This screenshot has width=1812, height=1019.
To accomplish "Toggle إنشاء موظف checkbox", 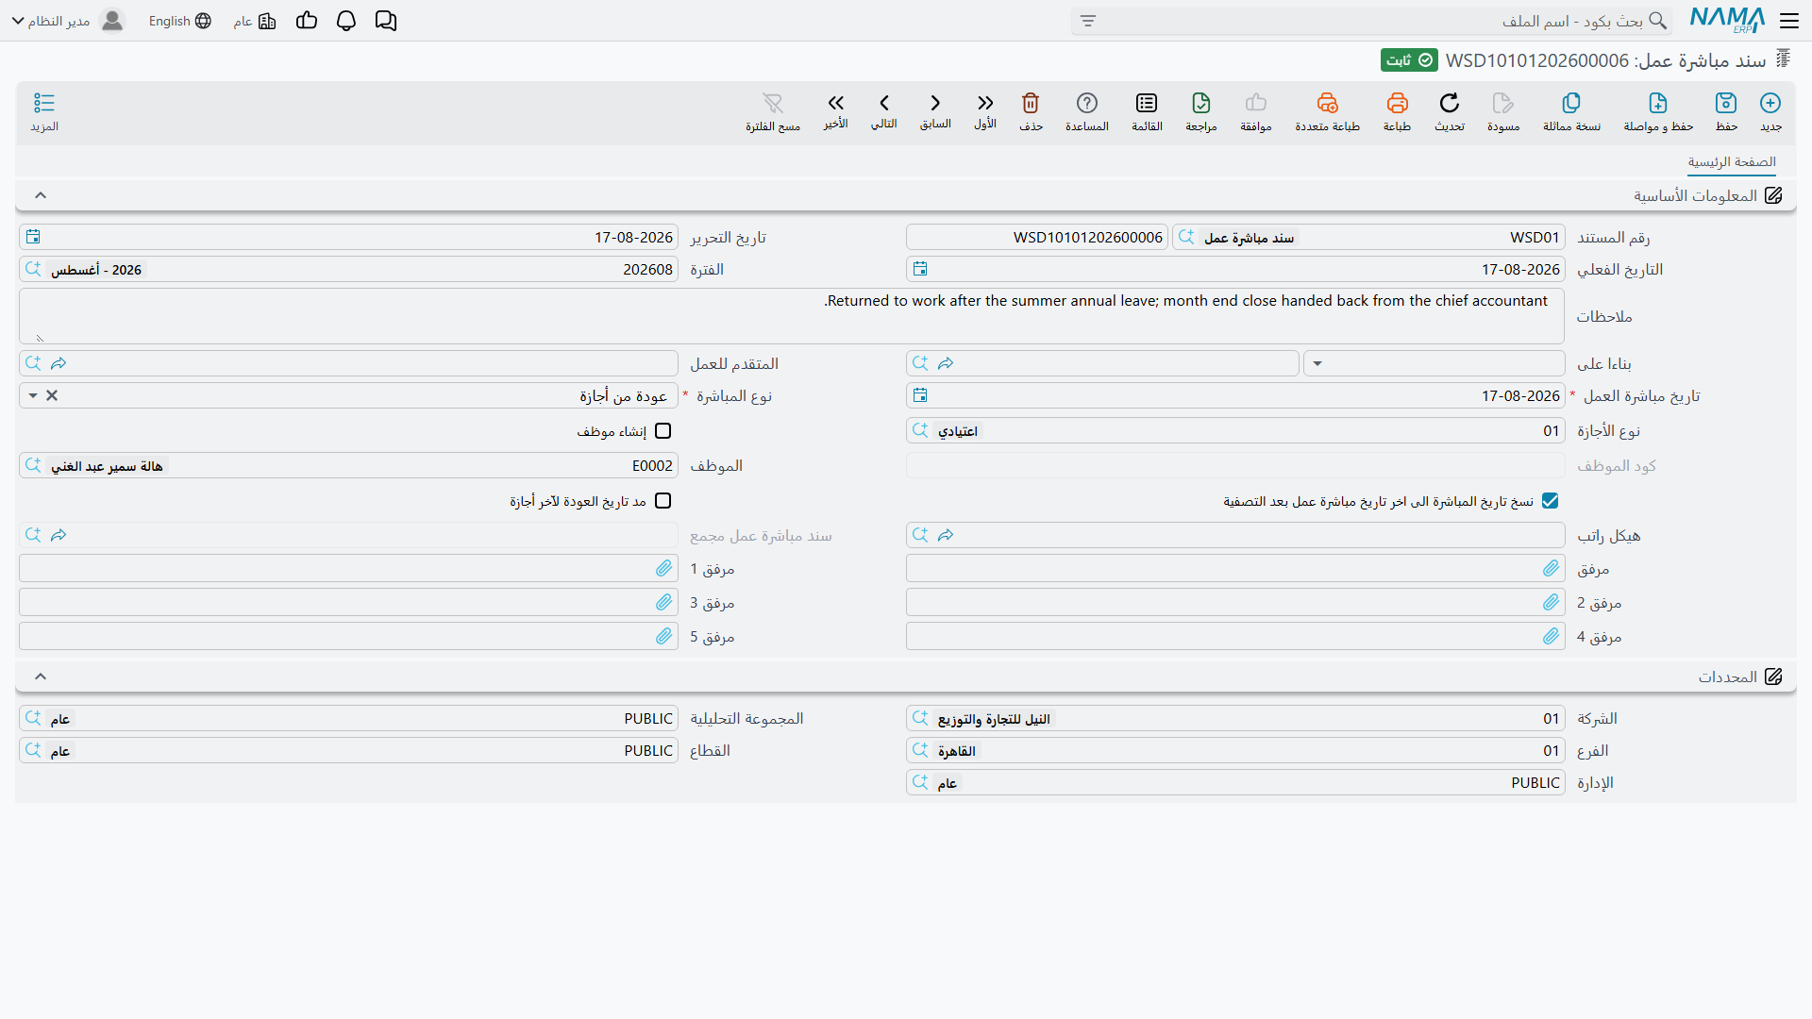I will pyautogui.click(x=663, y=431).
